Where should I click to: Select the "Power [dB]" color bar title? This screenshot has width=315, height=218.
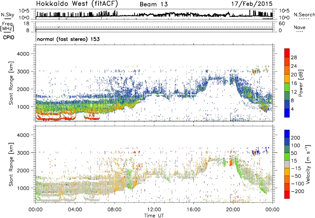click(x=300, y=83)
